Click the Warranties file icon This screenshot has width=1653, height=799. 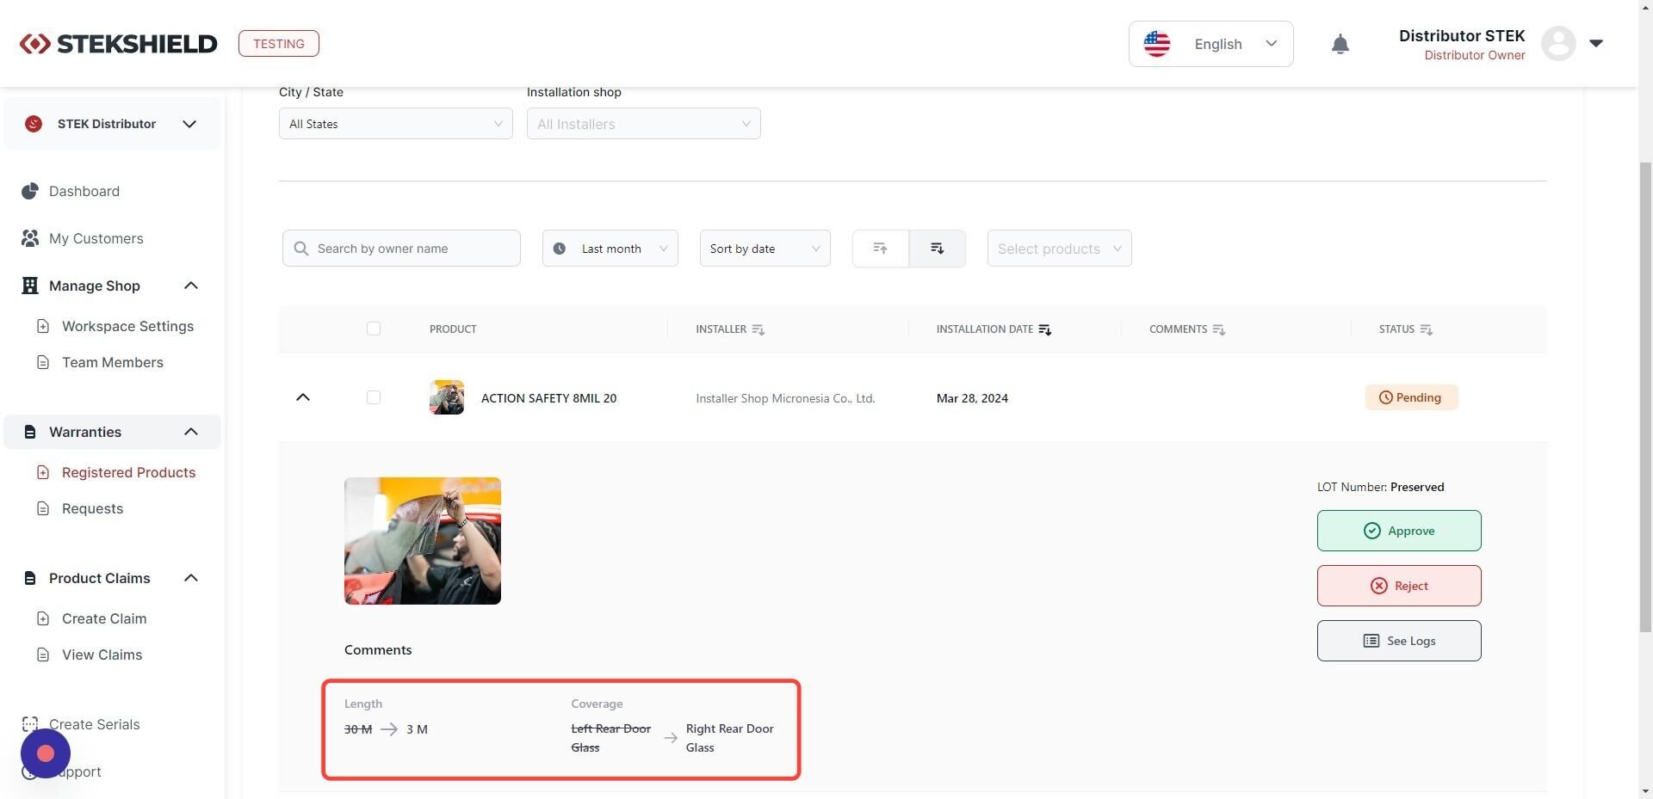click(30, 432)
